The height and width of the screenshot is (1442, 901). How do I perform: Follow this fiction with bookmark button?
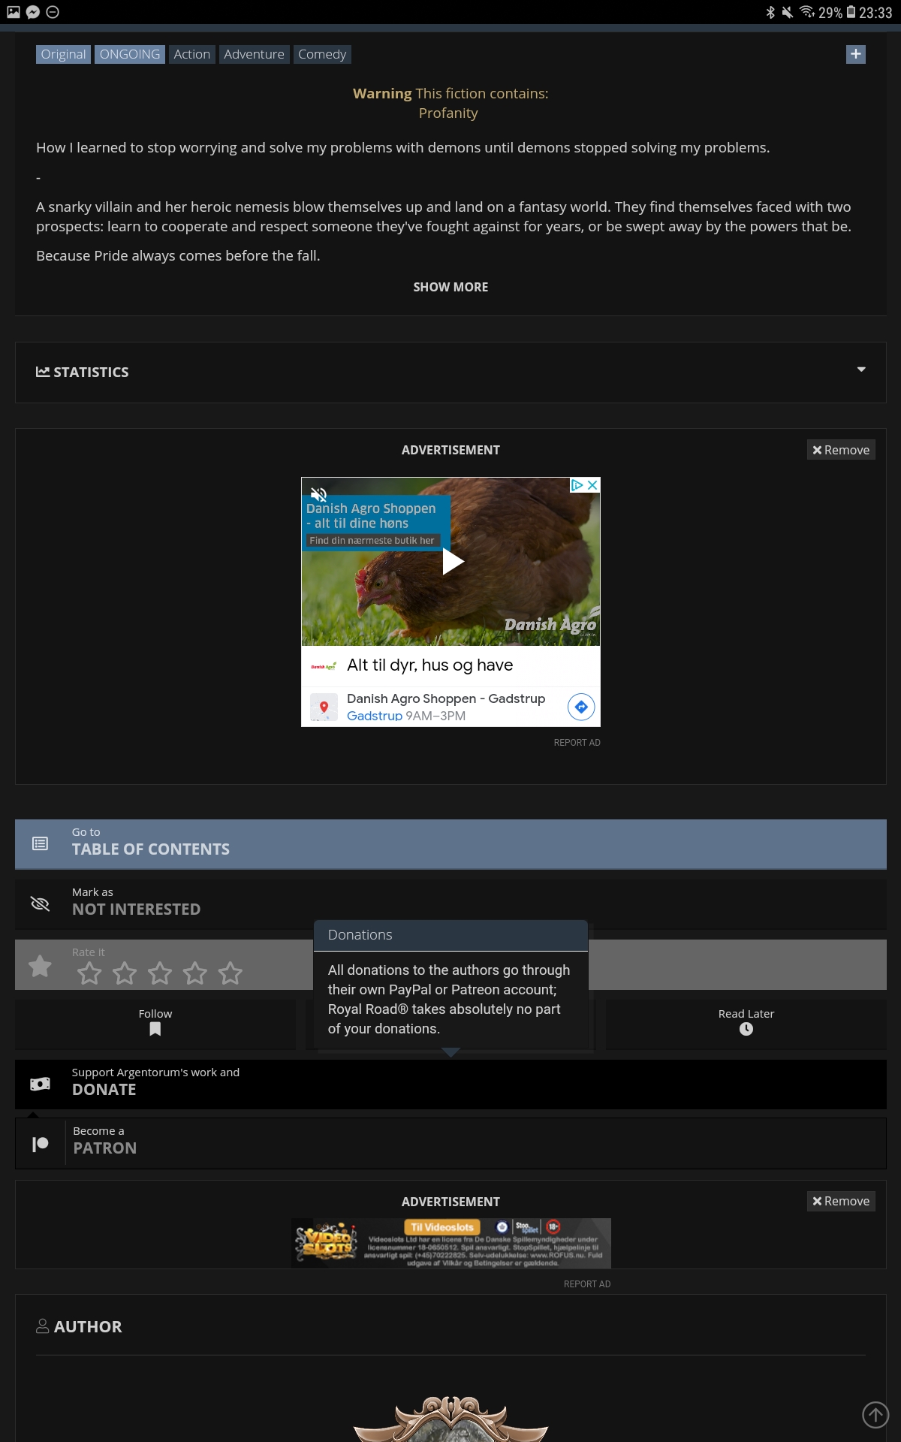pyautogui.click(x=155, y=1024)
